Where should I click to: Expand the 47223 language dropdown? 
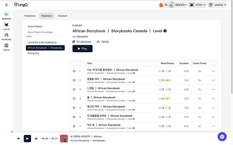click(x=200, y=5)
